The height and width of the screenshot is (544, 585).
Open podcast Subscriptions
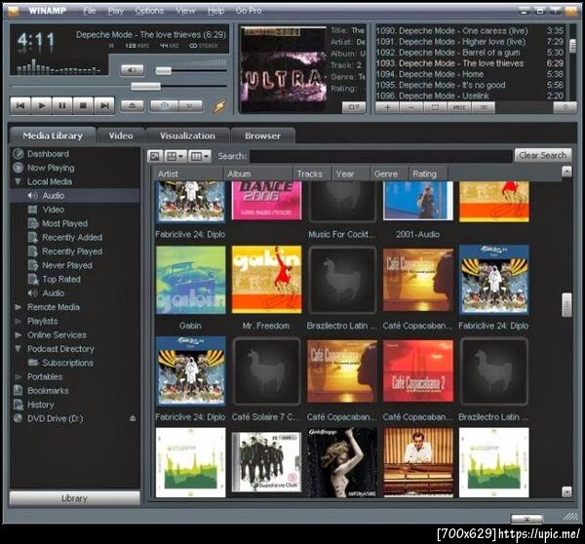67,363
